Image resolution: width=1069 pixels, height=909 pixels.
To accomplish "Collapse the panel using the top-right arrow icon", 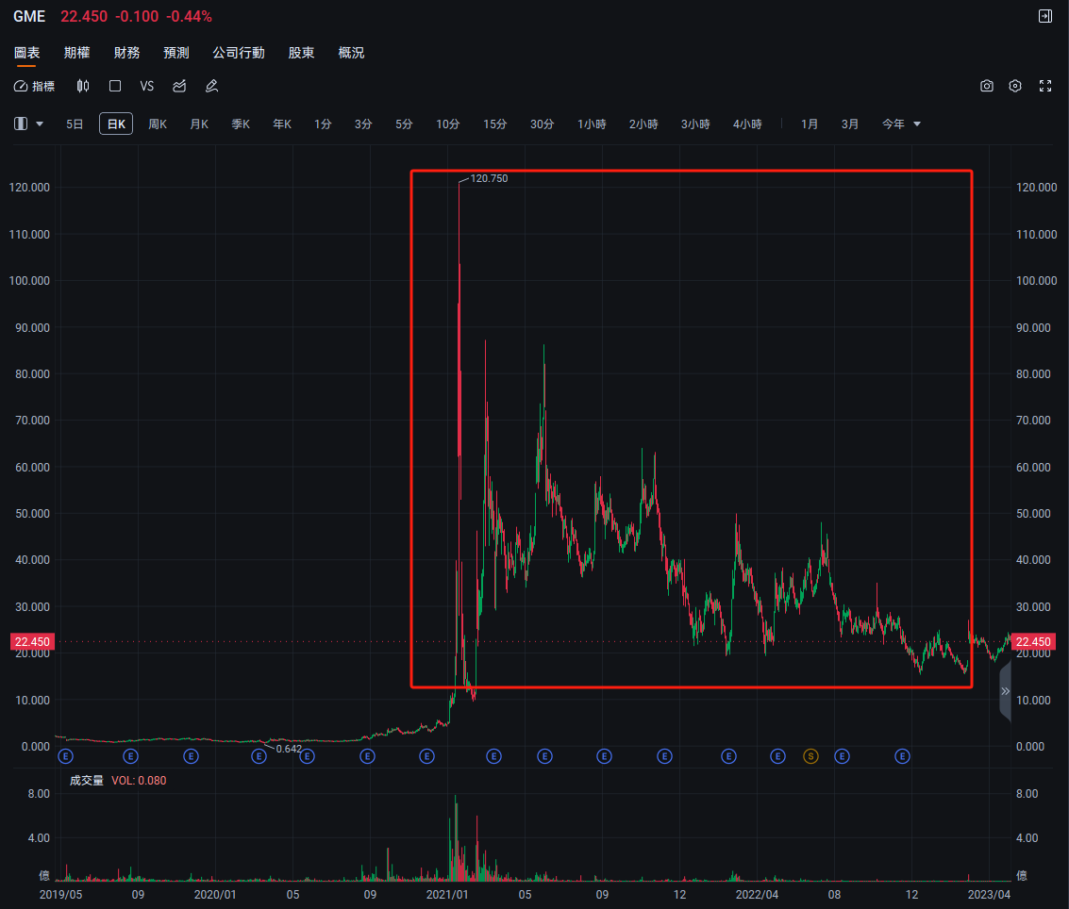I will pyautogui.click(x=1044, y=16).
